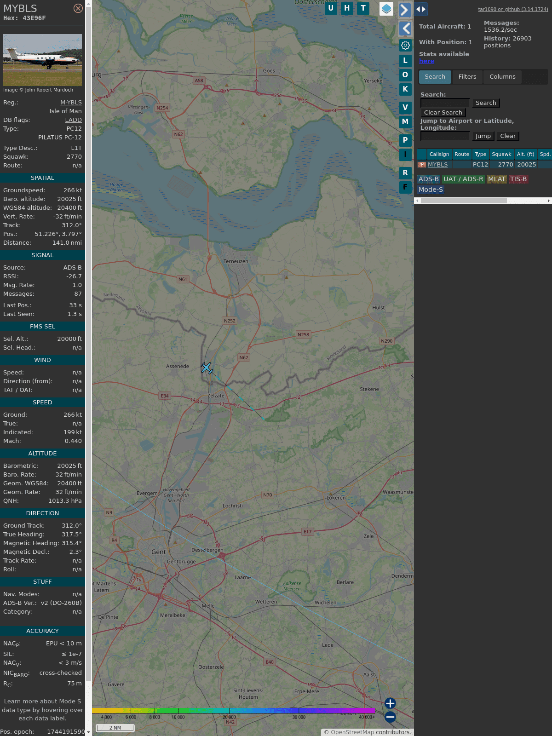Viewport: 552px width, 736px height.
Task: Toggle the H map button
Action: [347, 8]
